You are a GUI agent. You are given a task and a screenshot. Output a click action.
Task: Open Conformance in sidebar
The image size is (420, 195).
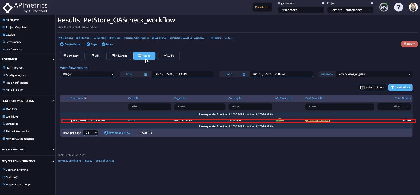(x=12, y=49)
